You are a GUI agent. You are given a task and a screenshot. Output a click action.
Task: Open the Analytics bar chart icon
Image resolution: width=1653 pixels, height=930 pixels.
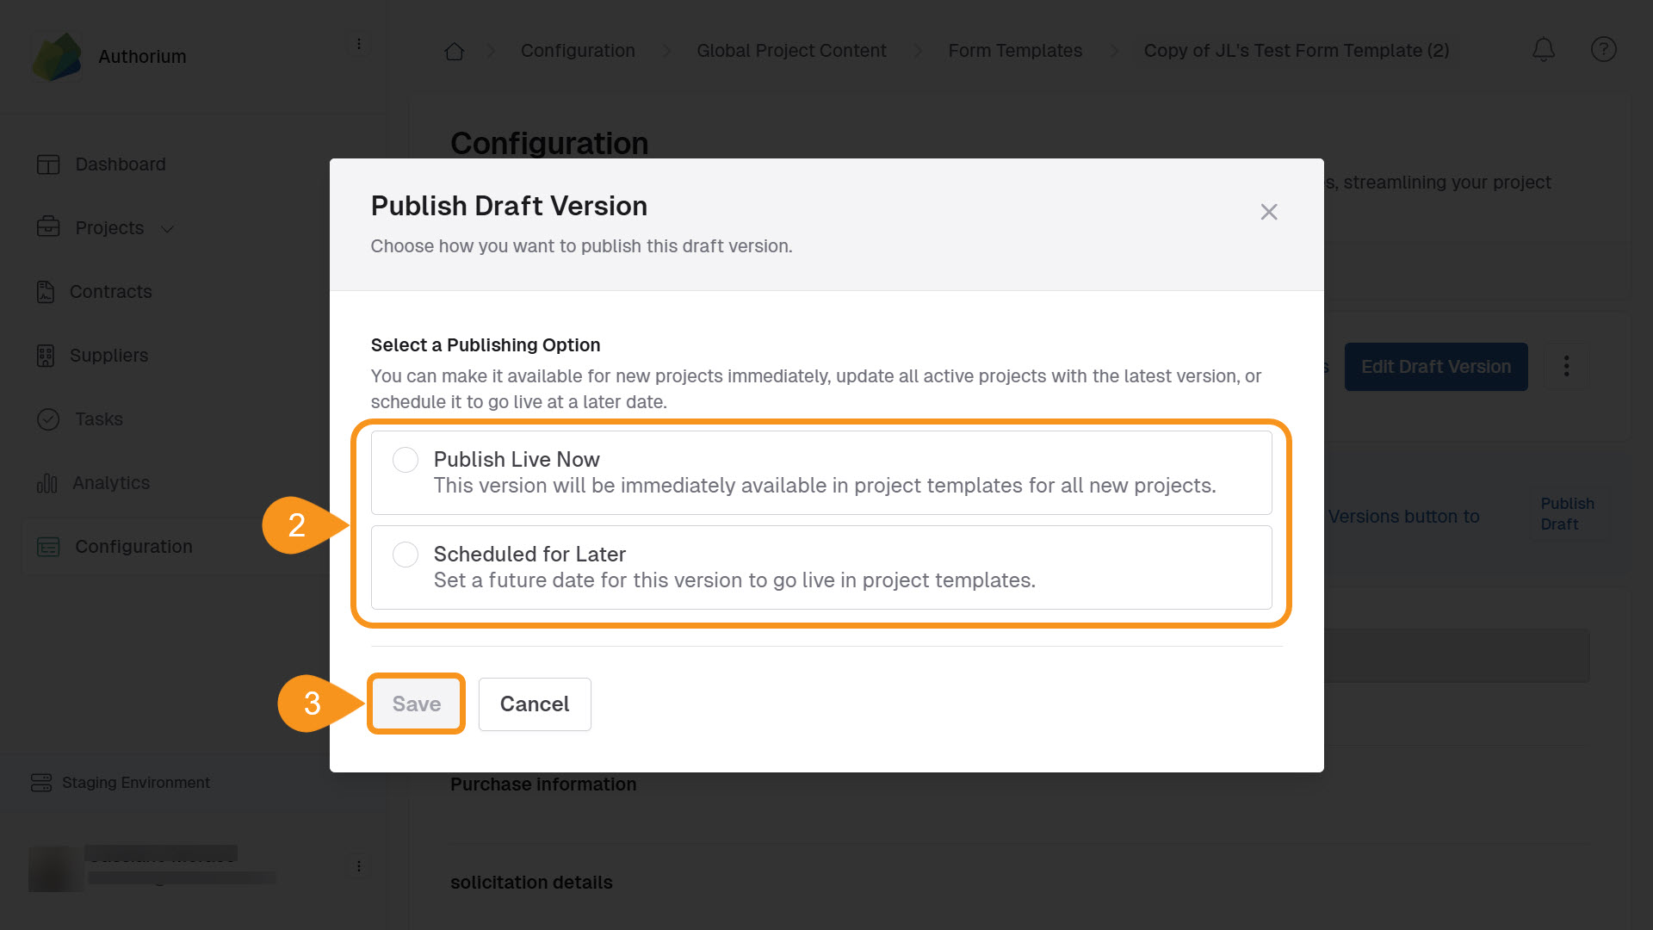tap(47, 482)
